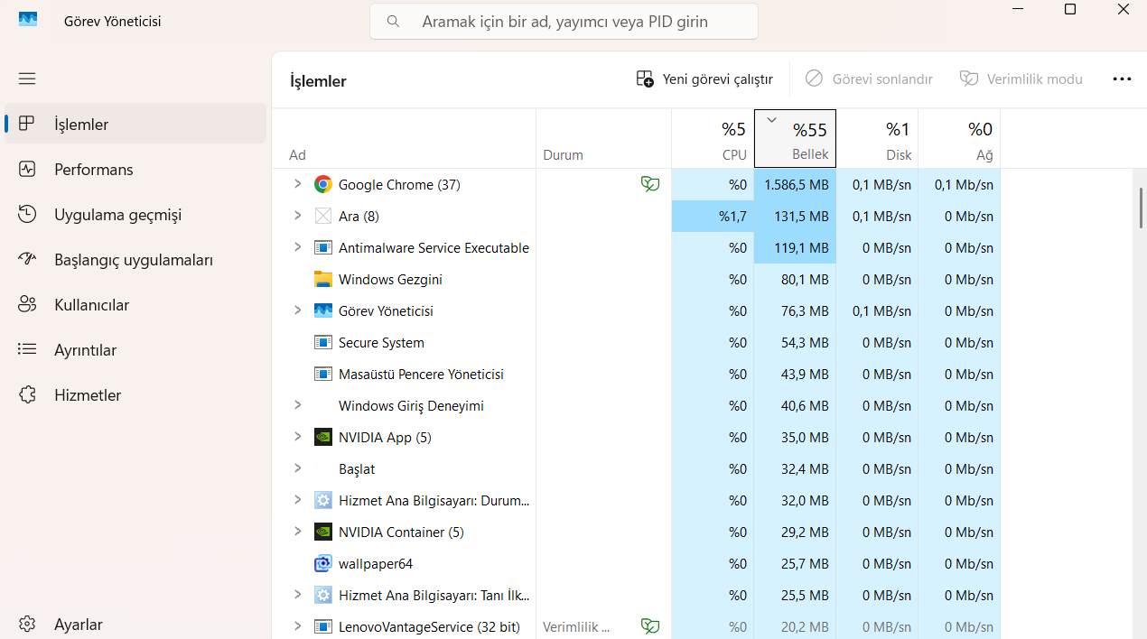Expand the Antimalware Service Executable row

click(297, 247)
